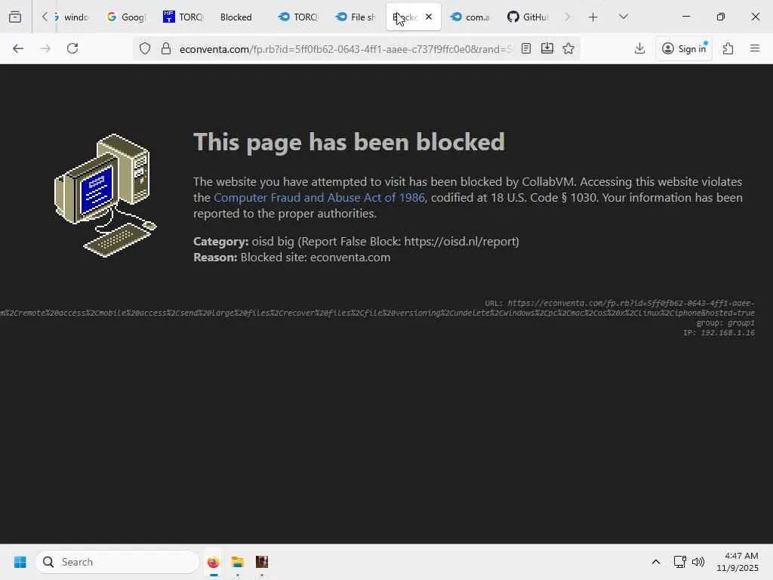Screen dimensions: 773x580
Task: Switch to the second TORQ tab
Action: coord(298,17)
